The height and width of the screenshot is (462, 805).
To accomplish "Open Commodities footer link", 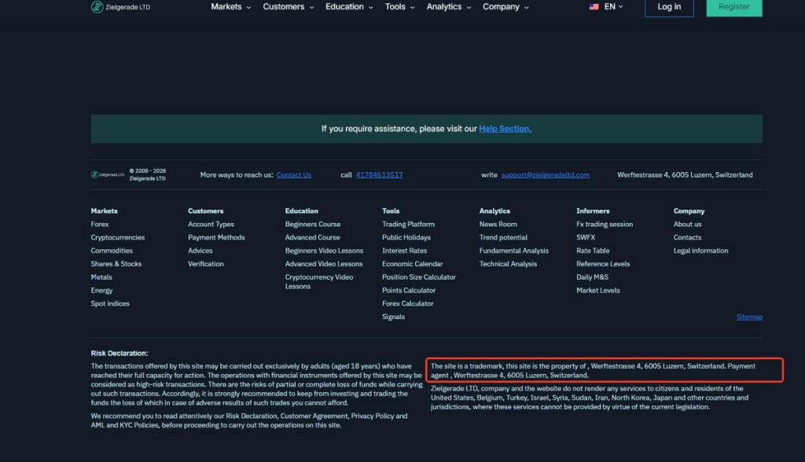I will click(112, 251).
